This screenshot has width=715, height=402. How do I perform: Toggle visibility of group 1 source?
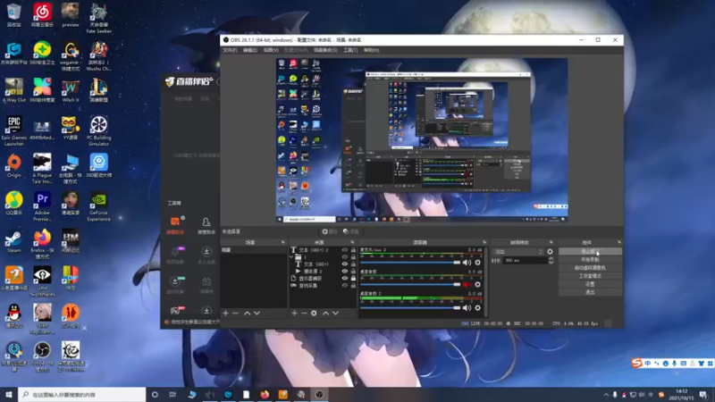[345, 257]
